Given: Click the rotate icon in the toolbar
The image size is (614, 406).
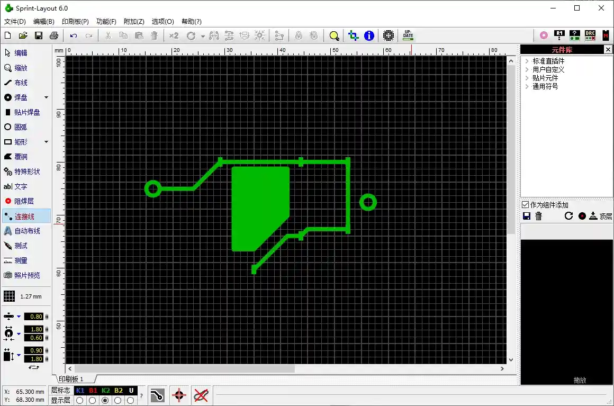Looking at the screenshot, I should (x=191, y=35).
